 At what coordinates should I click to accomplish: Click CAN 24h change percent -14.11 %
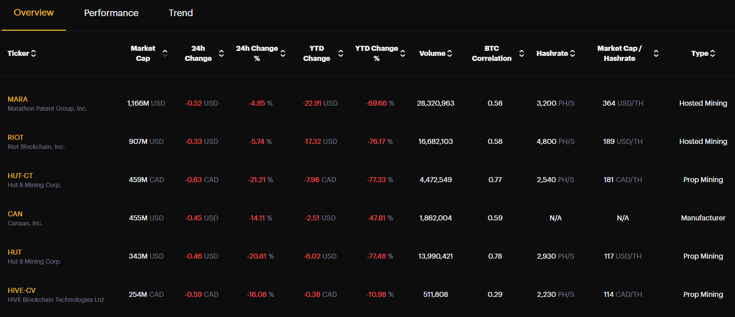(x=260, y=218)
